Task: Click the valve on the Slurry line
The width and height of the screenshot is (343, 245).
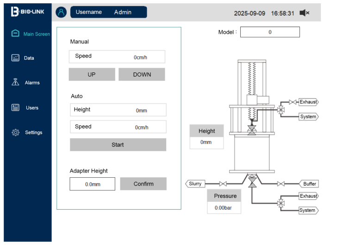Action: [223, 184]
